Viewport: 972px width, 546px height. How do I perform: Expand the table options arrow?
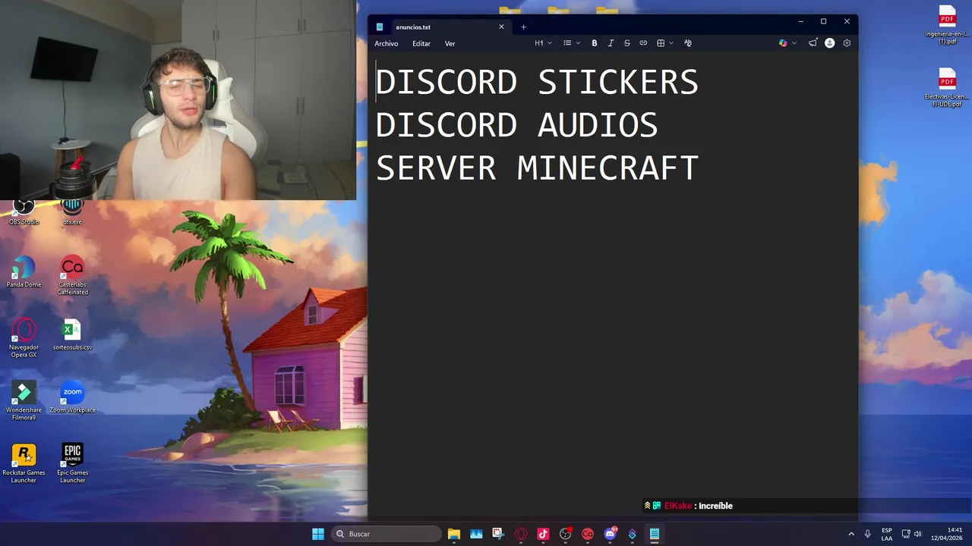[x=671, y=43]
